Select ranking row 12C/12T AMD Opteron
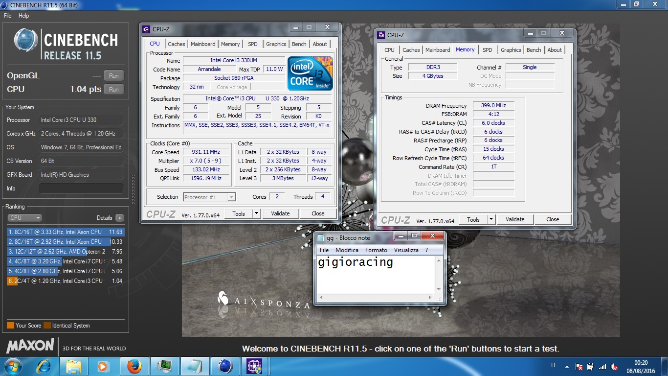668x376 pixels. pos(66,252)
